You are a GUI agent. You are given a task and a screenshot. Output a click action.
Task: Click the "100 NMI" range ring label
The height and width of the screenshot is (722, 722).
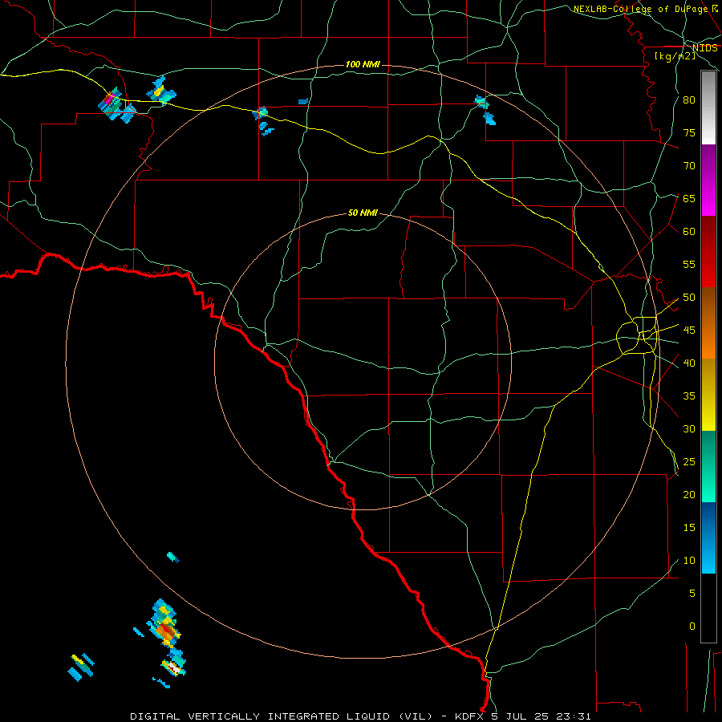tap(363, 64)
